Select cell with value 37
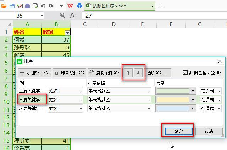Viewport: 227px width, 150px height. (x=56, y=40)
